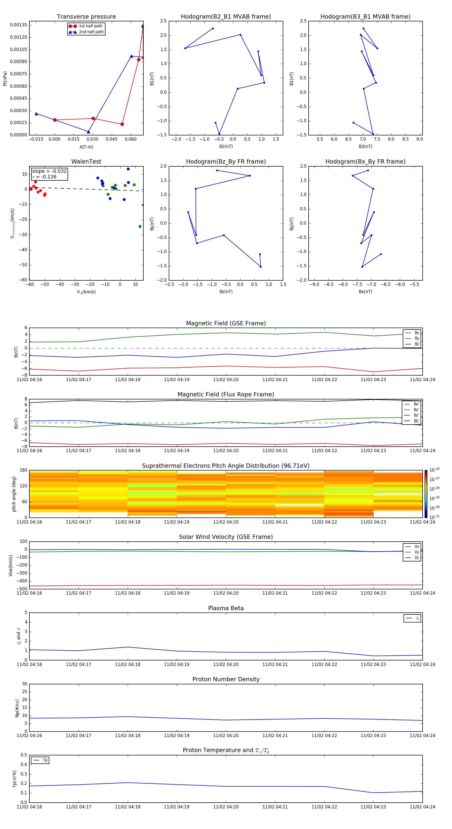Click the '0.00135' tick on transverse pressure
Image resolution: width=452 pixels, height=829 pixels.
pos(19,25)
